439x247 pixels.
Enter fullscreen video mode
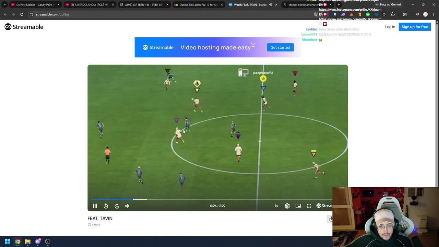tap(309, 206)
